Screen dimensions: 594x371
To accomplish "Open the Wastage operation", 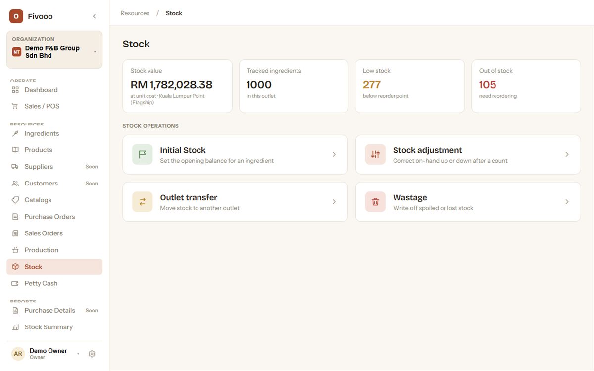I will click(x=468, y=202).
